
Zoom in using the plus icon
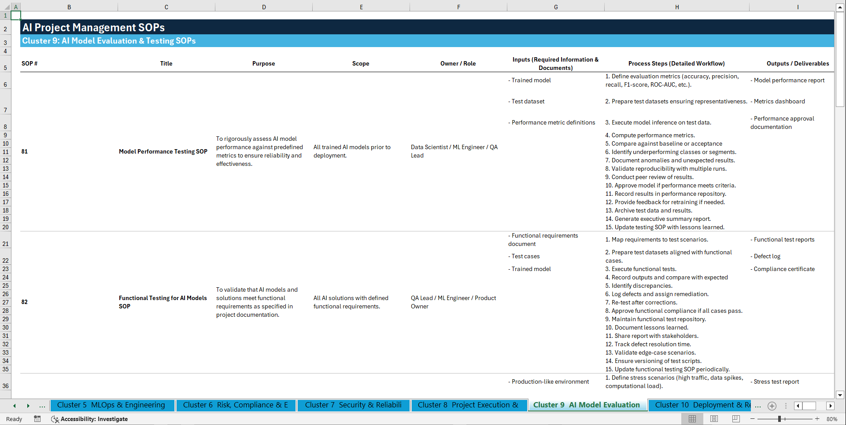click(x=818, y=419)
